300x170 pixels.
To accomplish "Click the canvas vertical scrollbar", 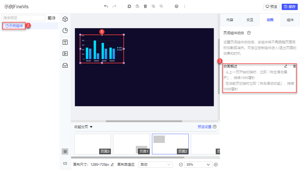I will tap(219, 66).
